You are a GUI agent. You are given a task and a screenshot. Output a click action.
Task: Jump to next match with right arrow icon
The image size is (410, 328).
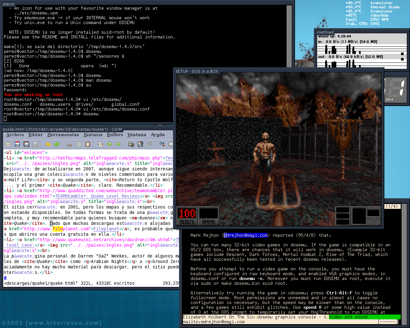coord(110,144)
